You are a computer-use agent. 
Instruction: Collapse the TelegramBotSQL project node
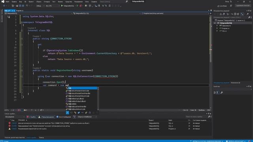click(x=215, y=23)
